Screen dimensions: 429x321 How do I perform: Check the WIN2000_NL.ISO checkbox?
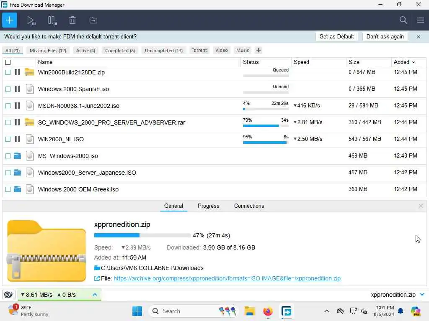point(8,139)
